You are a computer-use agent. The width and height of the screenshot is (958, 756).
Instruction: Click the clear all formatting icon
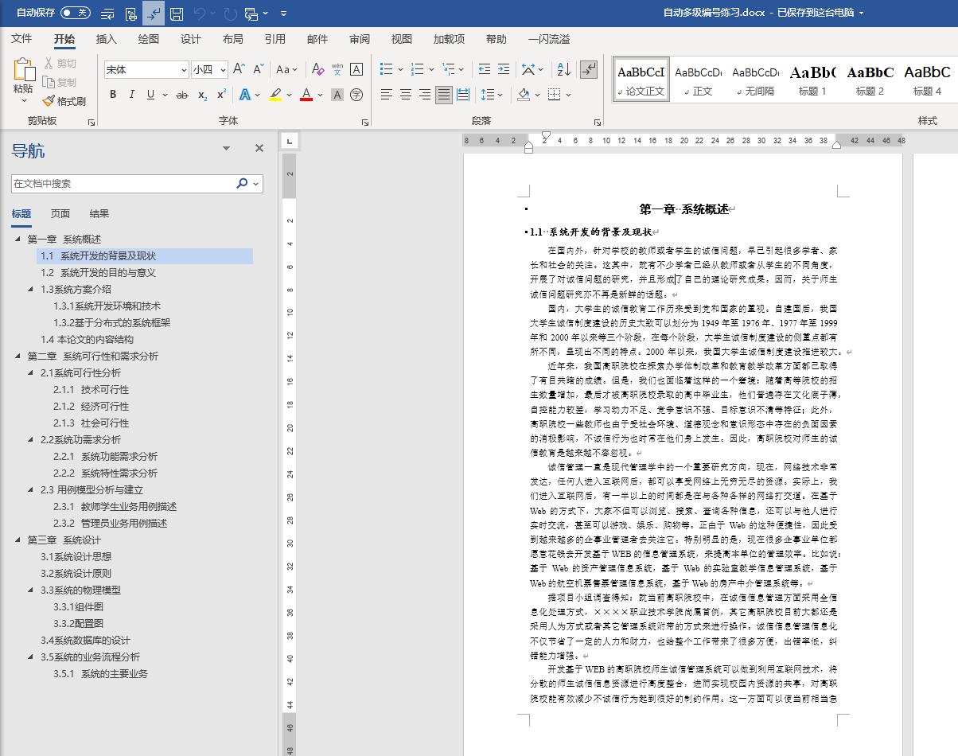(316, 69)
